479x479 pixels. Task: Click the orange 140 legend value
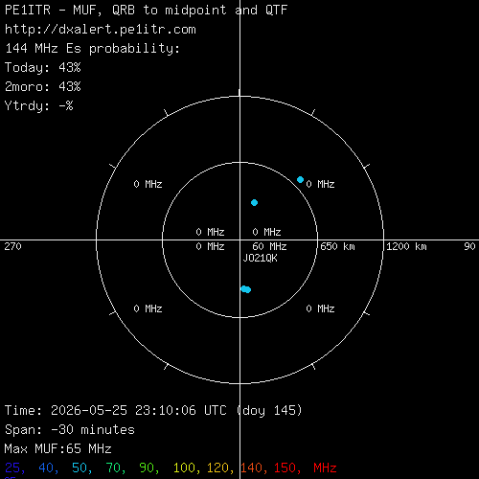point(254,468)
